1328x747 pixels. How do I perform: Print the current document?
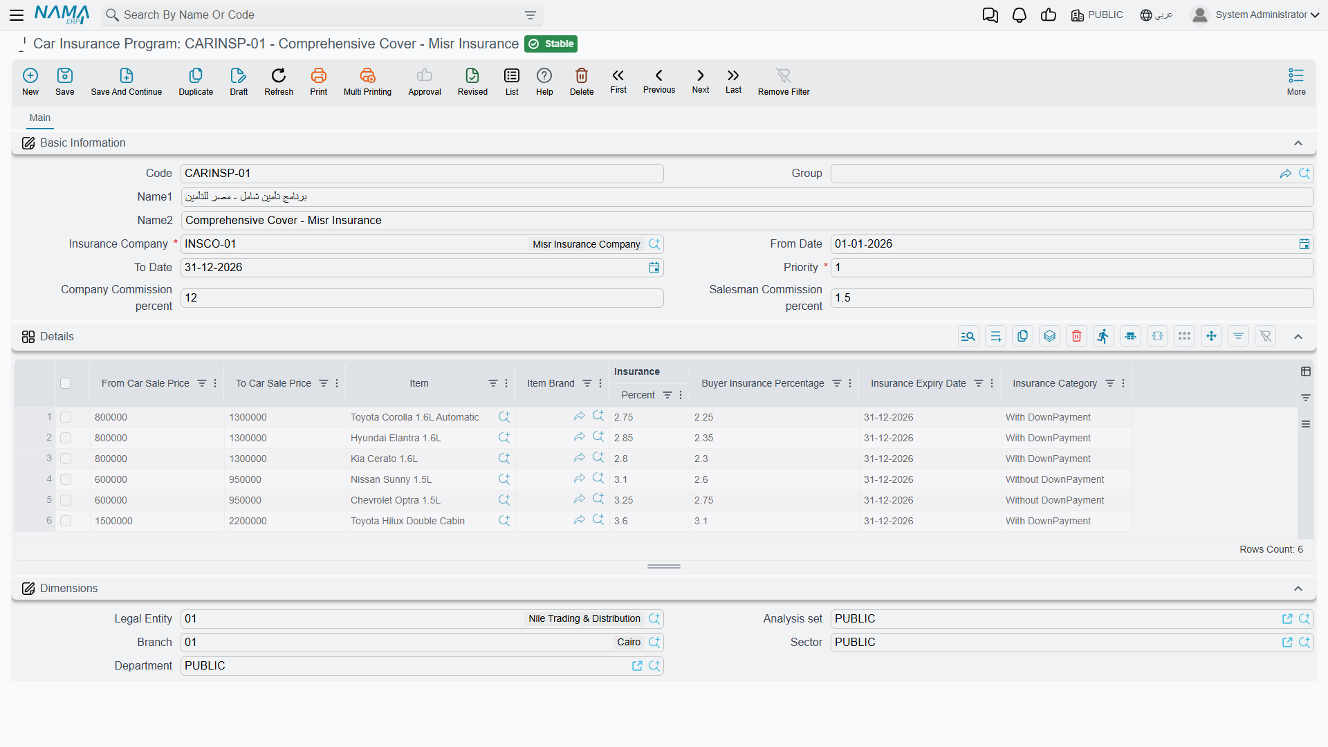319,82
